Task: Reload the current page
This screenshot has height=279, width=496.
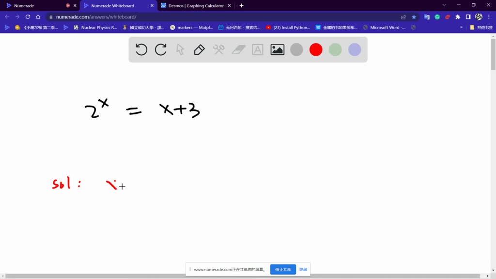Action: (28, 17)
